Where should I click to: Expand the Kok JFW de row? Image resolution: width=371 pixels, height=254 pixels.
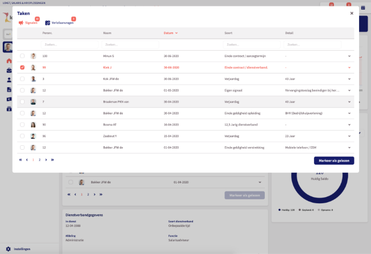coord(349,79)
